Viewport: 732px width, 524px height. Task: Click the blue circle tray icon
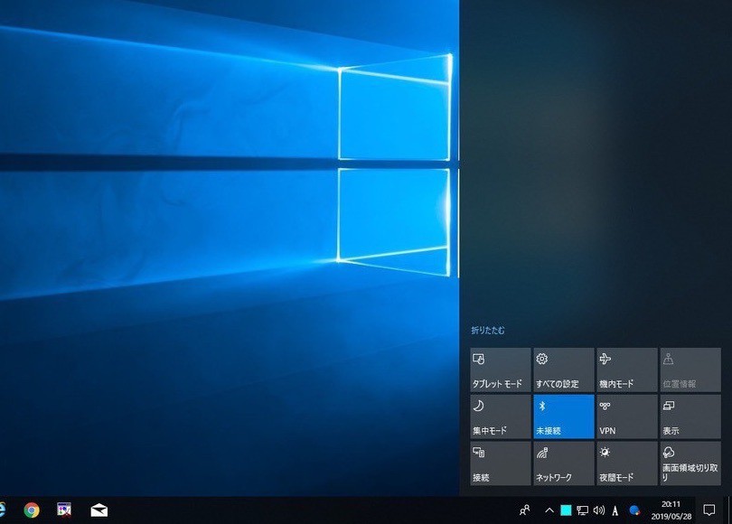coord(634,510)
